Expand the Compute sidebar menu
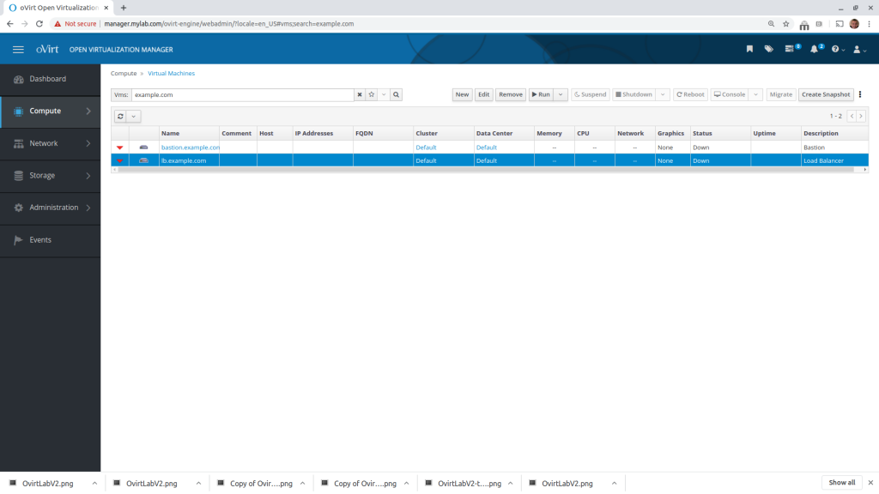This screenshot has height=494, width=879. (50, 111)
